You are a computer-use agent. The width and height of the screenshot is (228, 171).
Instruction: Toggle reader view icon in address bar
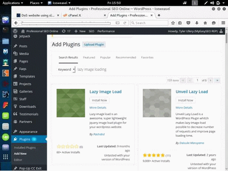pos(117,23)
